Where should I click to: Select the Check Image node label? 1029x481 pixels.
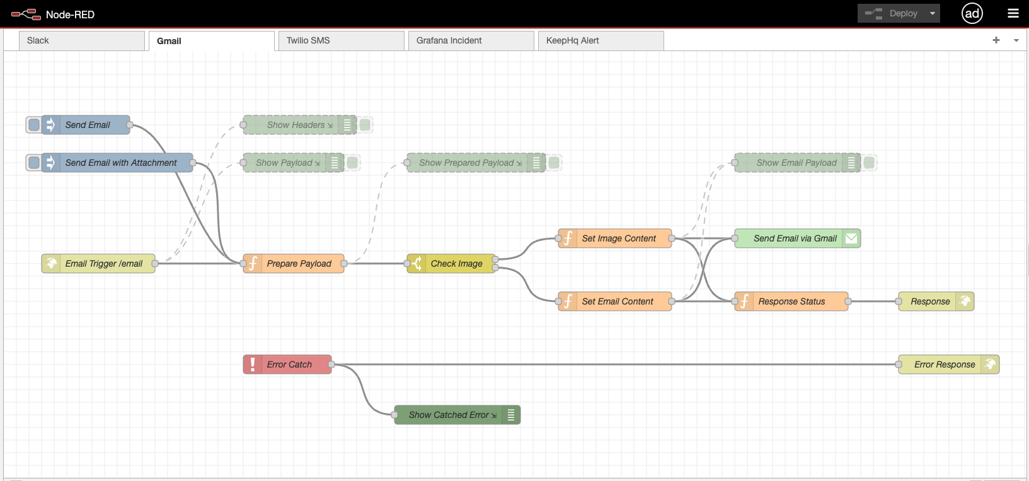[x=456, y=264]
